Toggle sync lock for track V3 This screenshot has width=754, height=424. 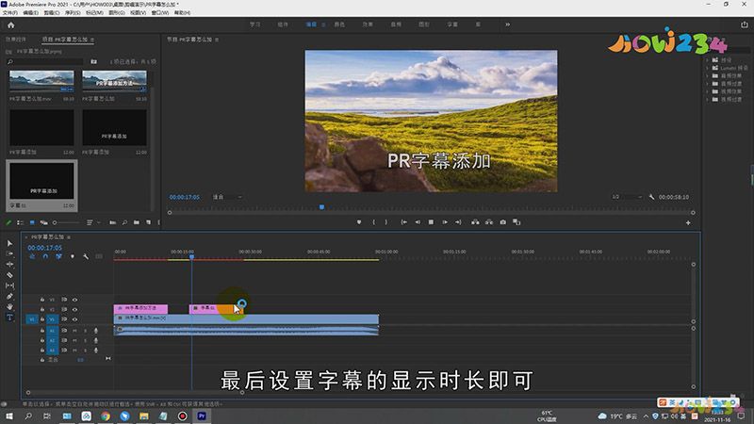tap(64, 300)
